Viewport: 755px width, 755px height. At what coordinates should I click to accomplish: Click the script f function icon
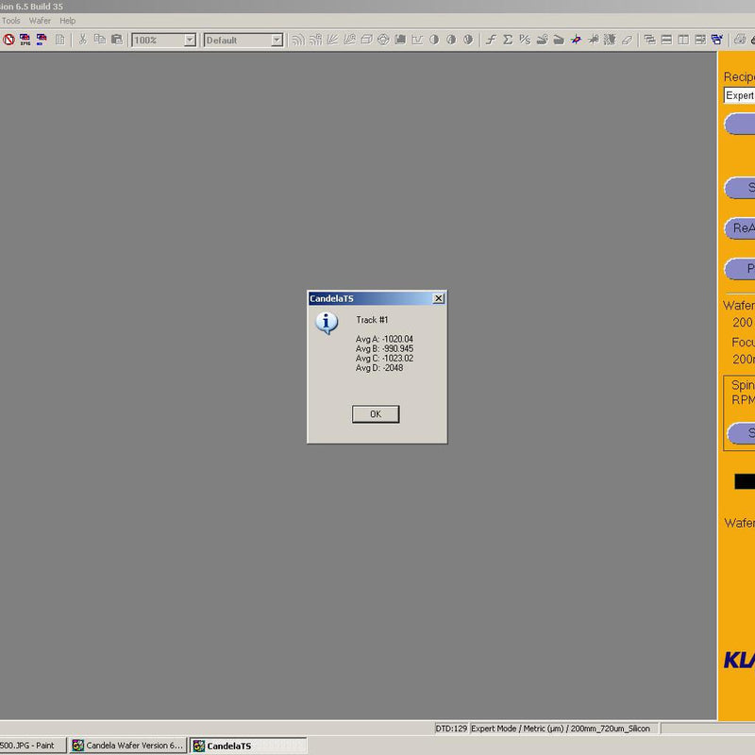tap(491, 40)
